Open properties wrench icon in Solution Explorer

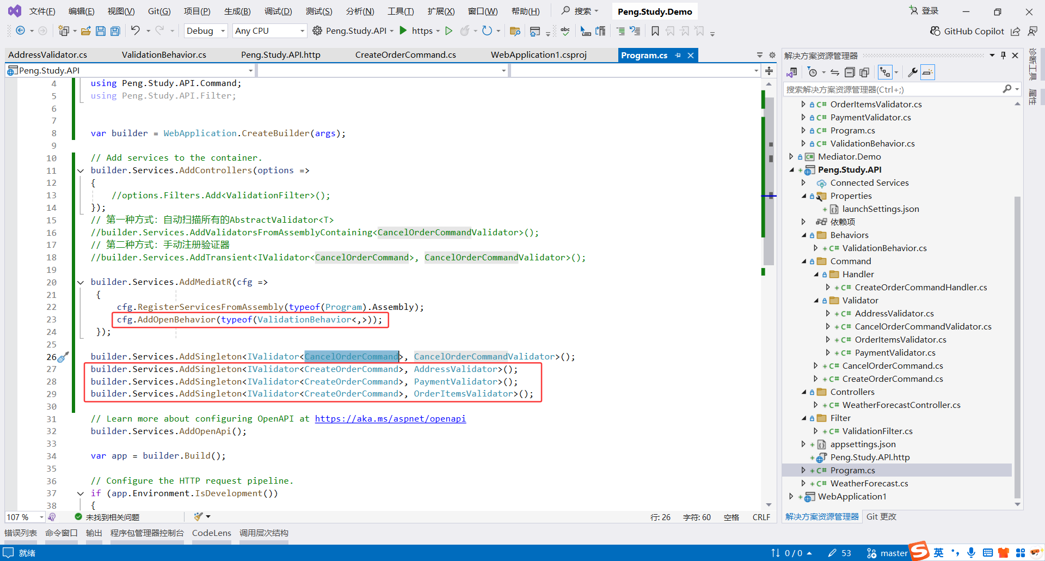[913, 72]
